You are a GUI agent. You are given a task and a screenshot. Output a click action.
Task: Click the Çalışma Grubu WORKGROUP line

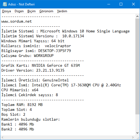[27, 56]
